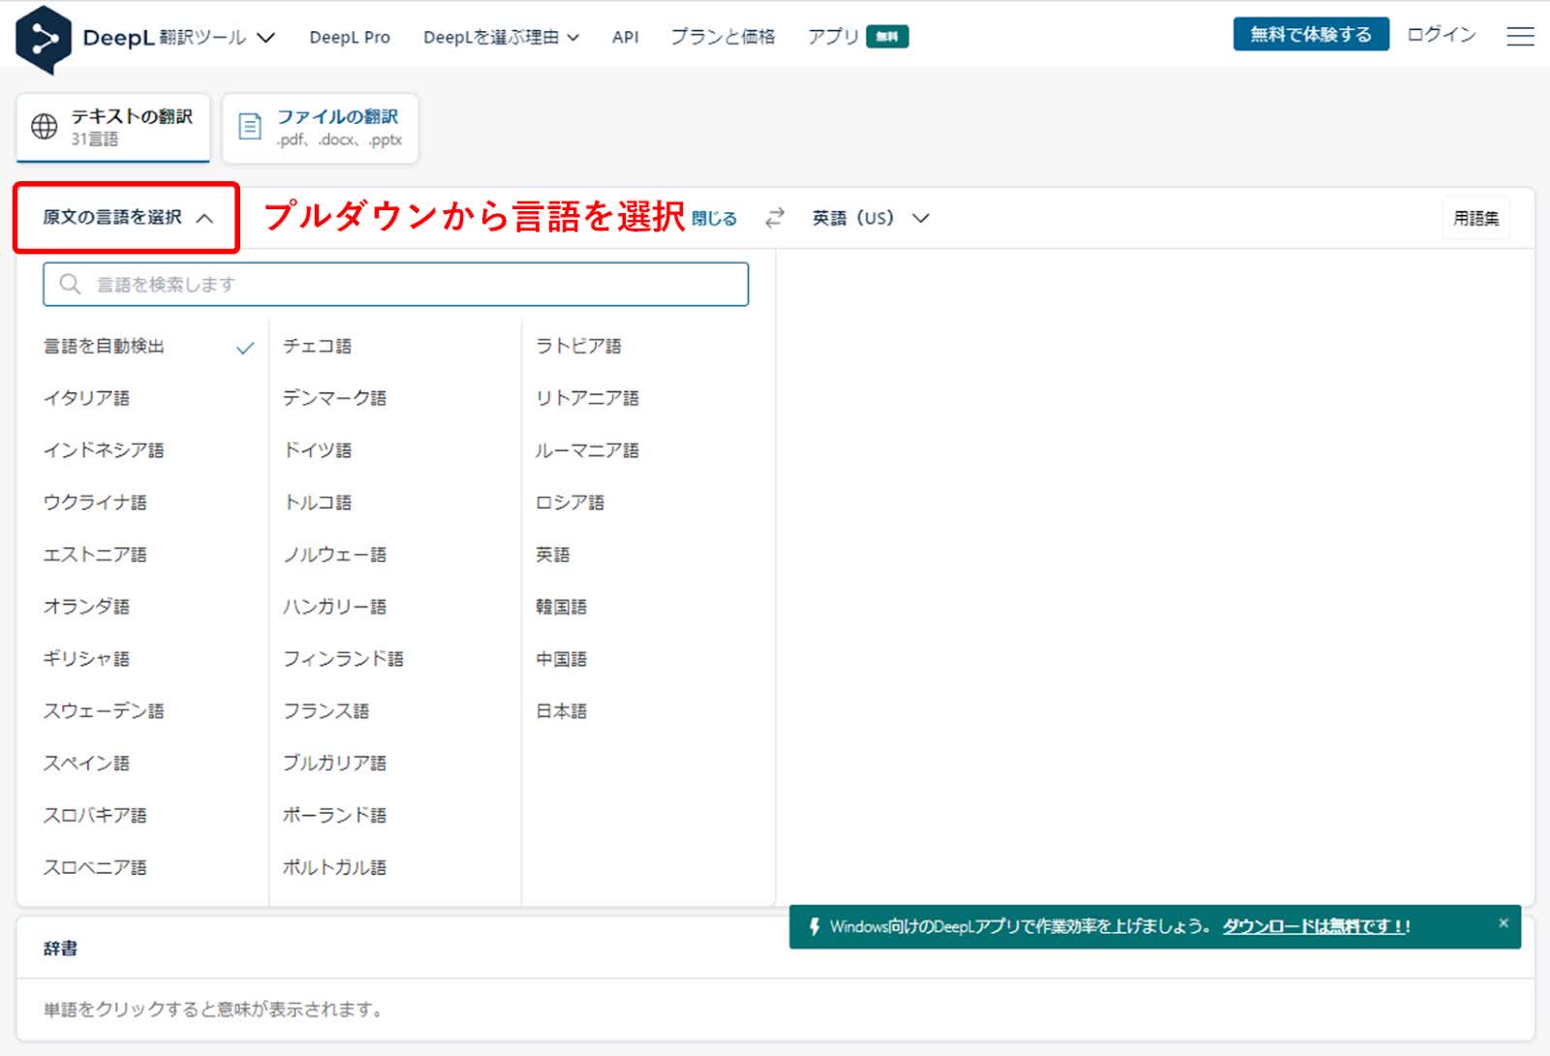Click the lightning bolt icon in banner

[814, 926]
